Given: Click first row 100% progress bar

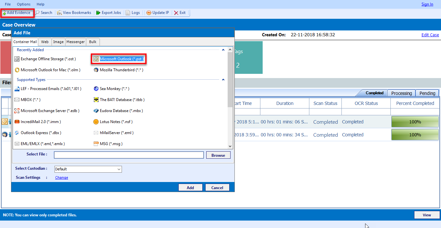Looking at the screenshot, I should point(415,122).
